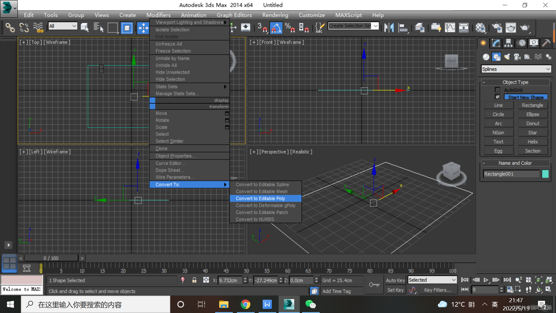This screenshot has height=313, width=556.
Task: Select the Lights category icon
Action: [507, 57]
